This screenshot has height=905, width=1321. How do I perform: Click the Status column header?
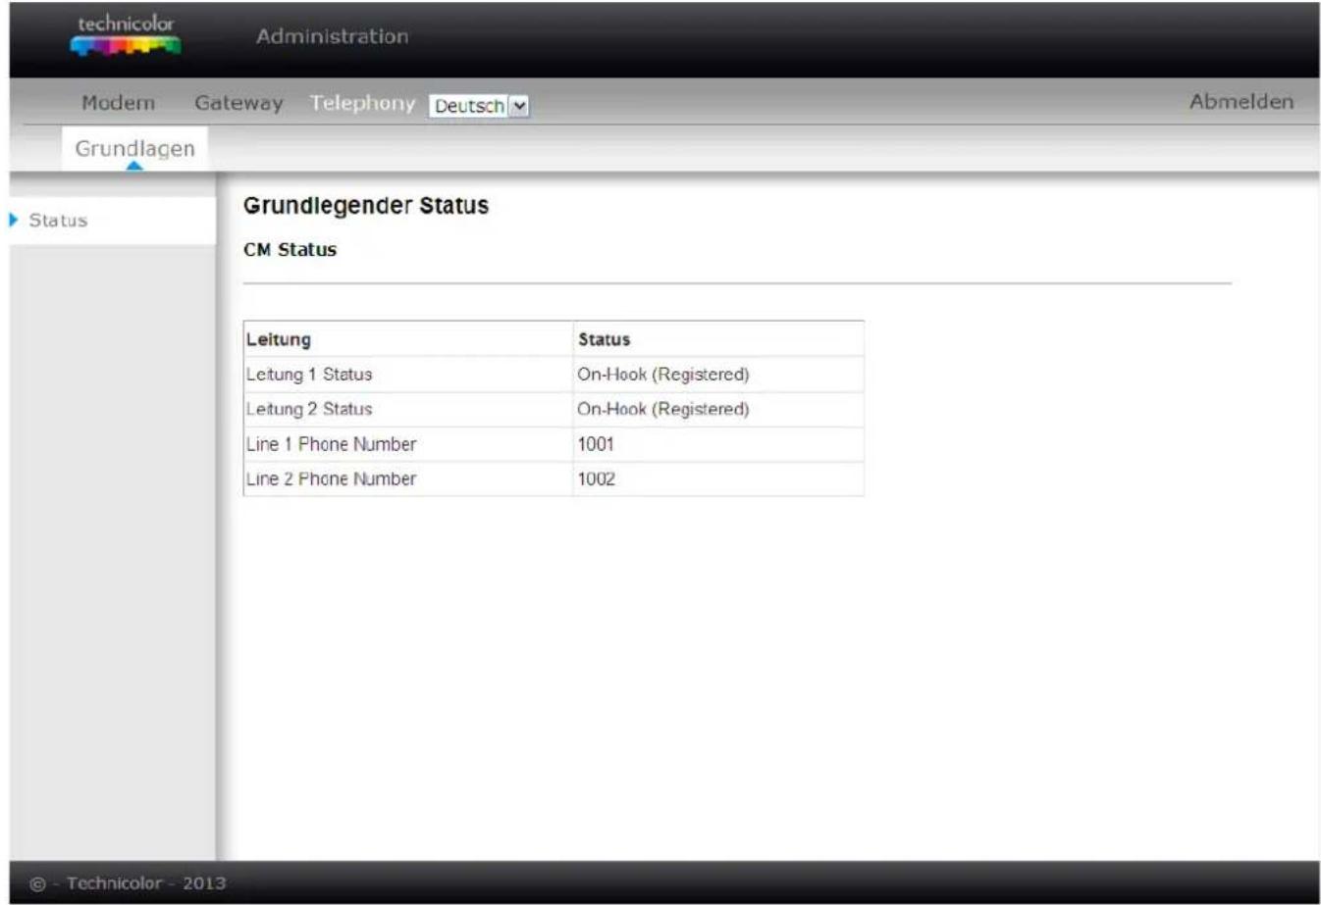pyautogui.click(x=718, y=339)
